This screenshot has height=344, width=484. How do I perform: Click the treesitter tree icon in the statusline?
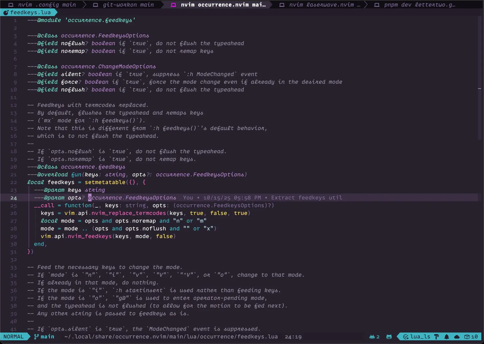pos(447,337)
